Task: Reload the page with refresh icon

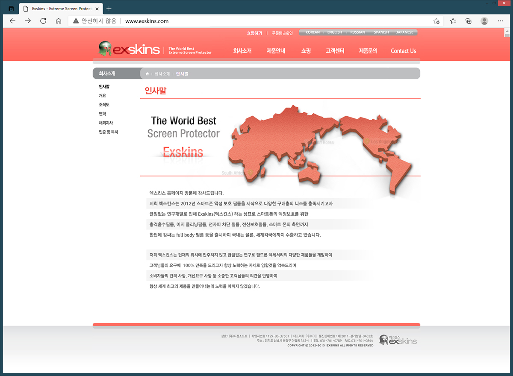Action: pyautogui.click(x=43, y=21)
